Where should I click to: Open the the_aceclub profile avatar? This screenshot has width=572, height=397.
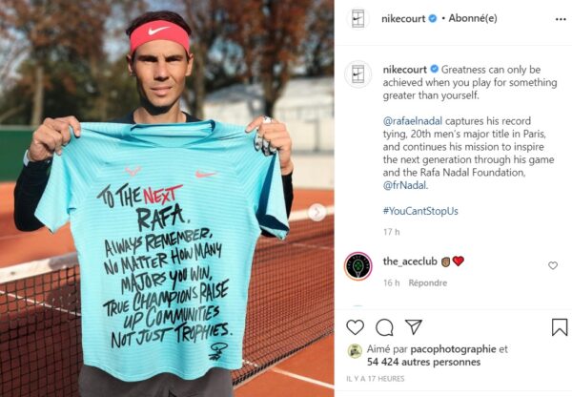(x=357, y=266)
